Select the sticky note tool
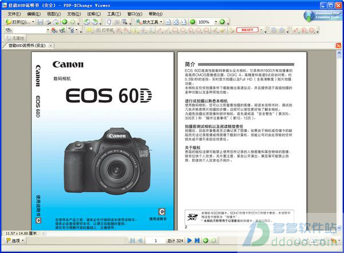 point(89,30)
